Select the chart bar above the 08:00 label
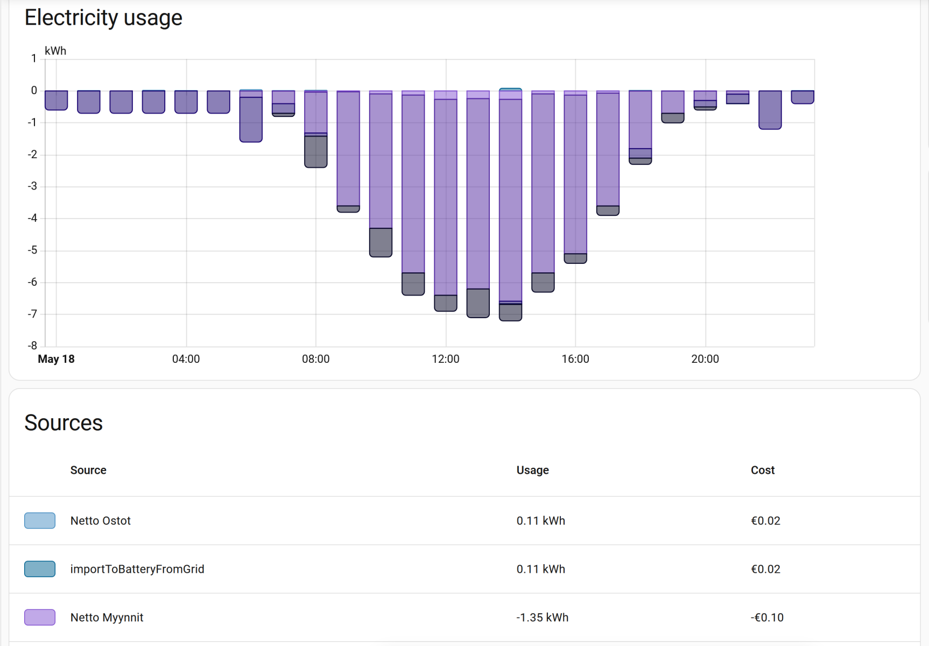Image resolution: width=929 pixels, height=646 pixels. [x=316, y=129]
